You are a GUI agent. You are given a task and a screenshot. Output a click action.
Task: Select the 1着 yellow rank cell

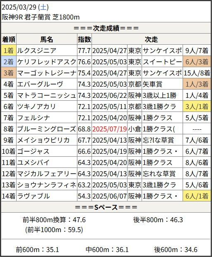pos(9,50)
